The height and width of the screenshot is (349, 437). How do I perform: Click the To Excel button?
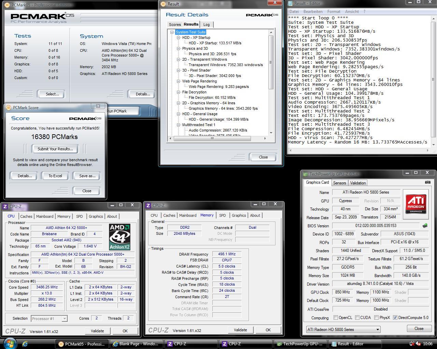(55, 176)
